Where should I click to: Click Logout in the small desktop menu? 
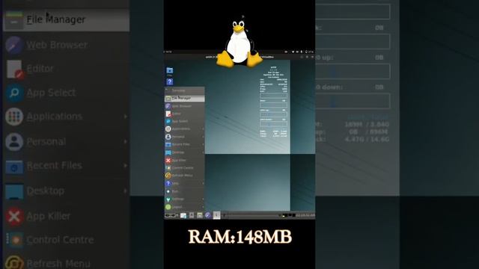click(x=185, y=207)
